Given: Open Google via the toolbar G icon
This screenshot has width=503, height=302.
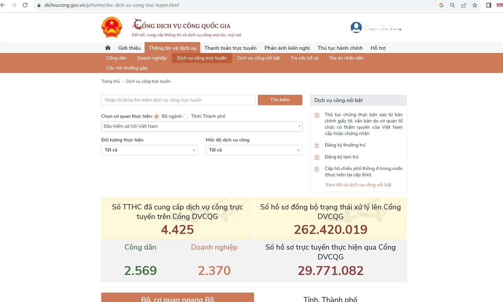Looking at the screenshot, I should [441, 5].
